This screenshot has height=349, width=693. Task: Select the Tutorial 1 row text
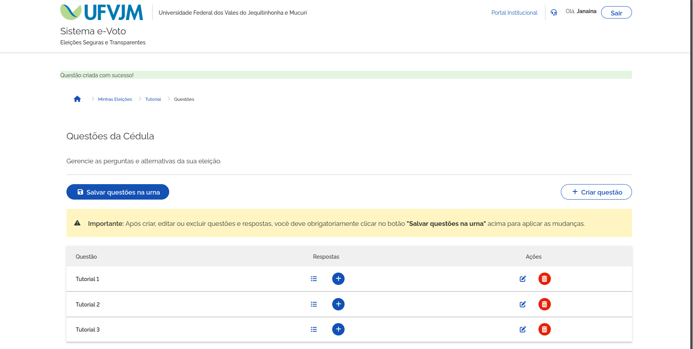(87, 279)
